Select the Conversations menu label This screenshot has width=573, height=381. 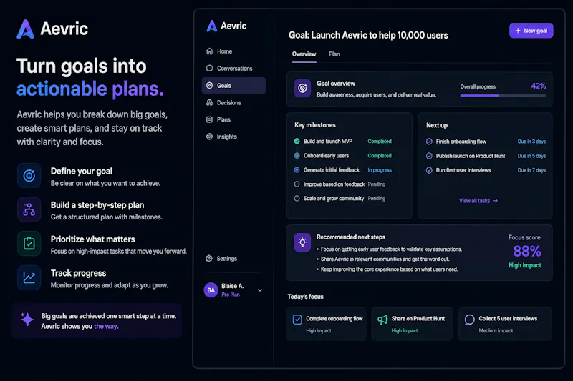pos(235,69)
